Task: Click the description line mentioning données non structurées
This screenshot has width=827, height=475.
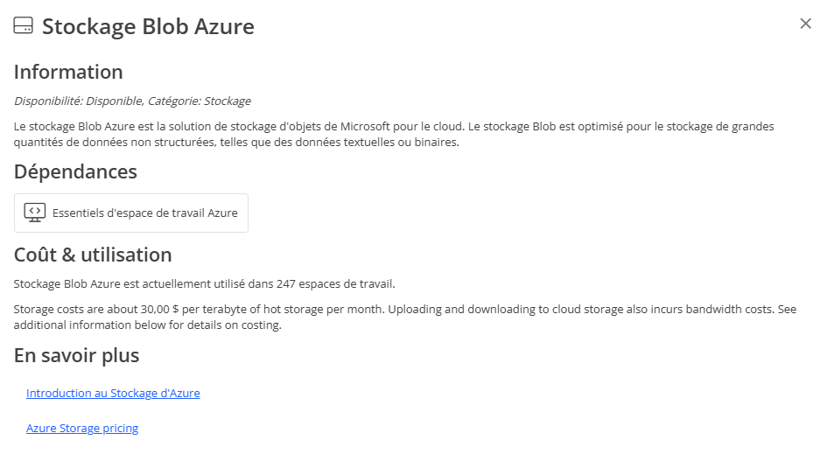Action: coord(236,143)
